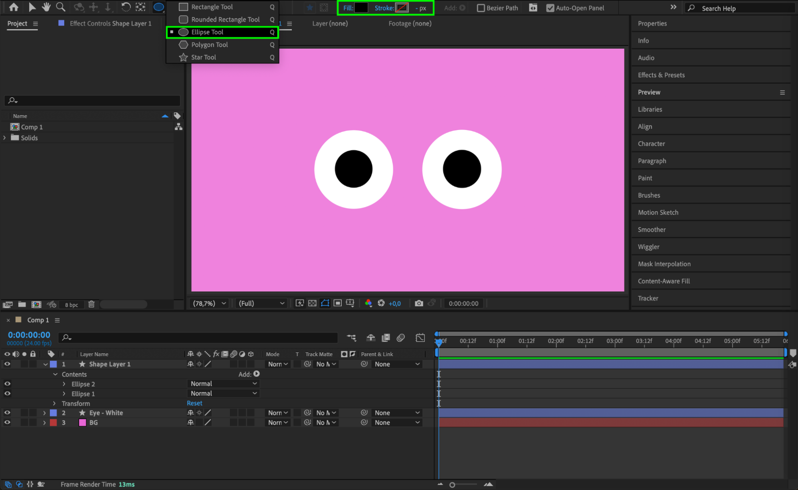
Task: Choose Polygon Tool from shape menu
Action: (209, 45)
